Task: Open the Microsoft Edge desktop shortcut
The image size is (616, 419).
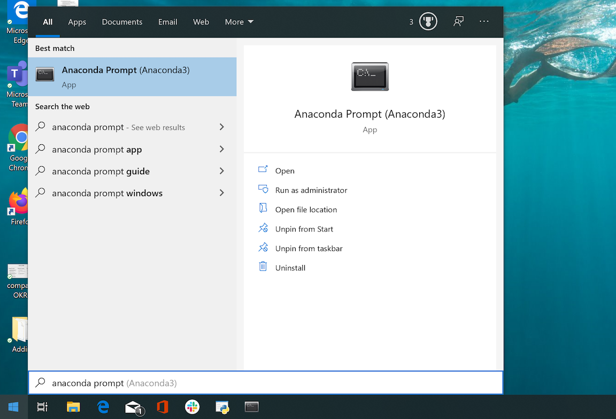Action: point(17,22)
